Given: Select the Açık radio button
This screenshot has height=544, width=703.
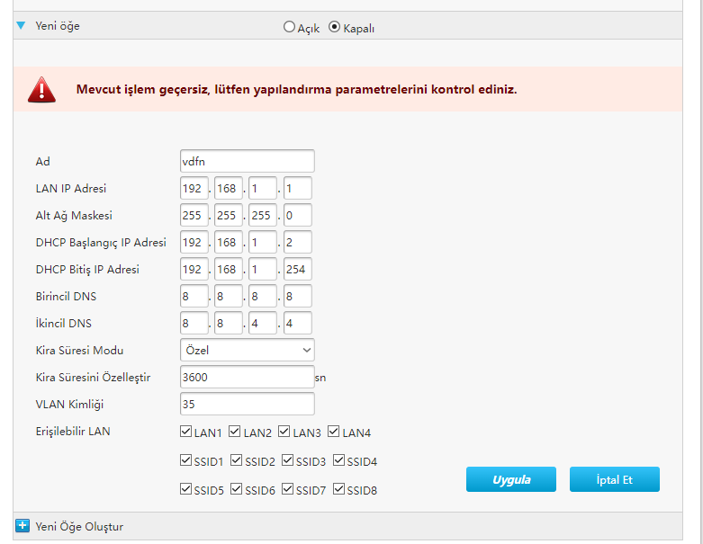Looking at the screenshot, I should 289,27.
